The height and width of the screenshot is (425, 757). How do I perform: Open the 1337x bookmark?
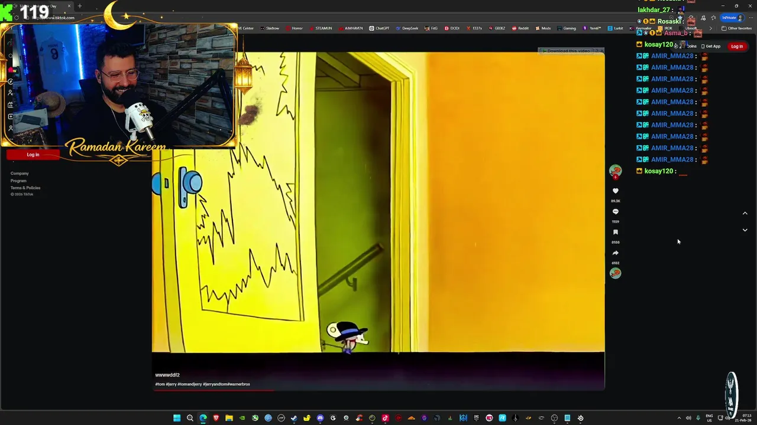[474, 28]
